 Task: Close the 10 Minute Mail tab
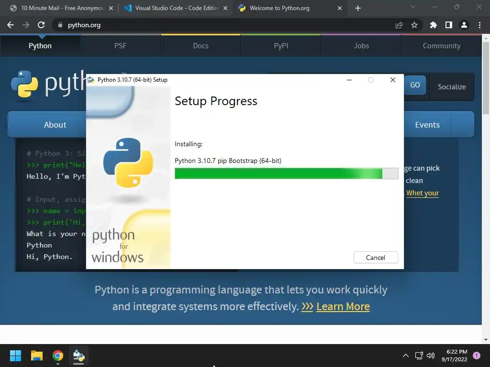click(111, 8)
